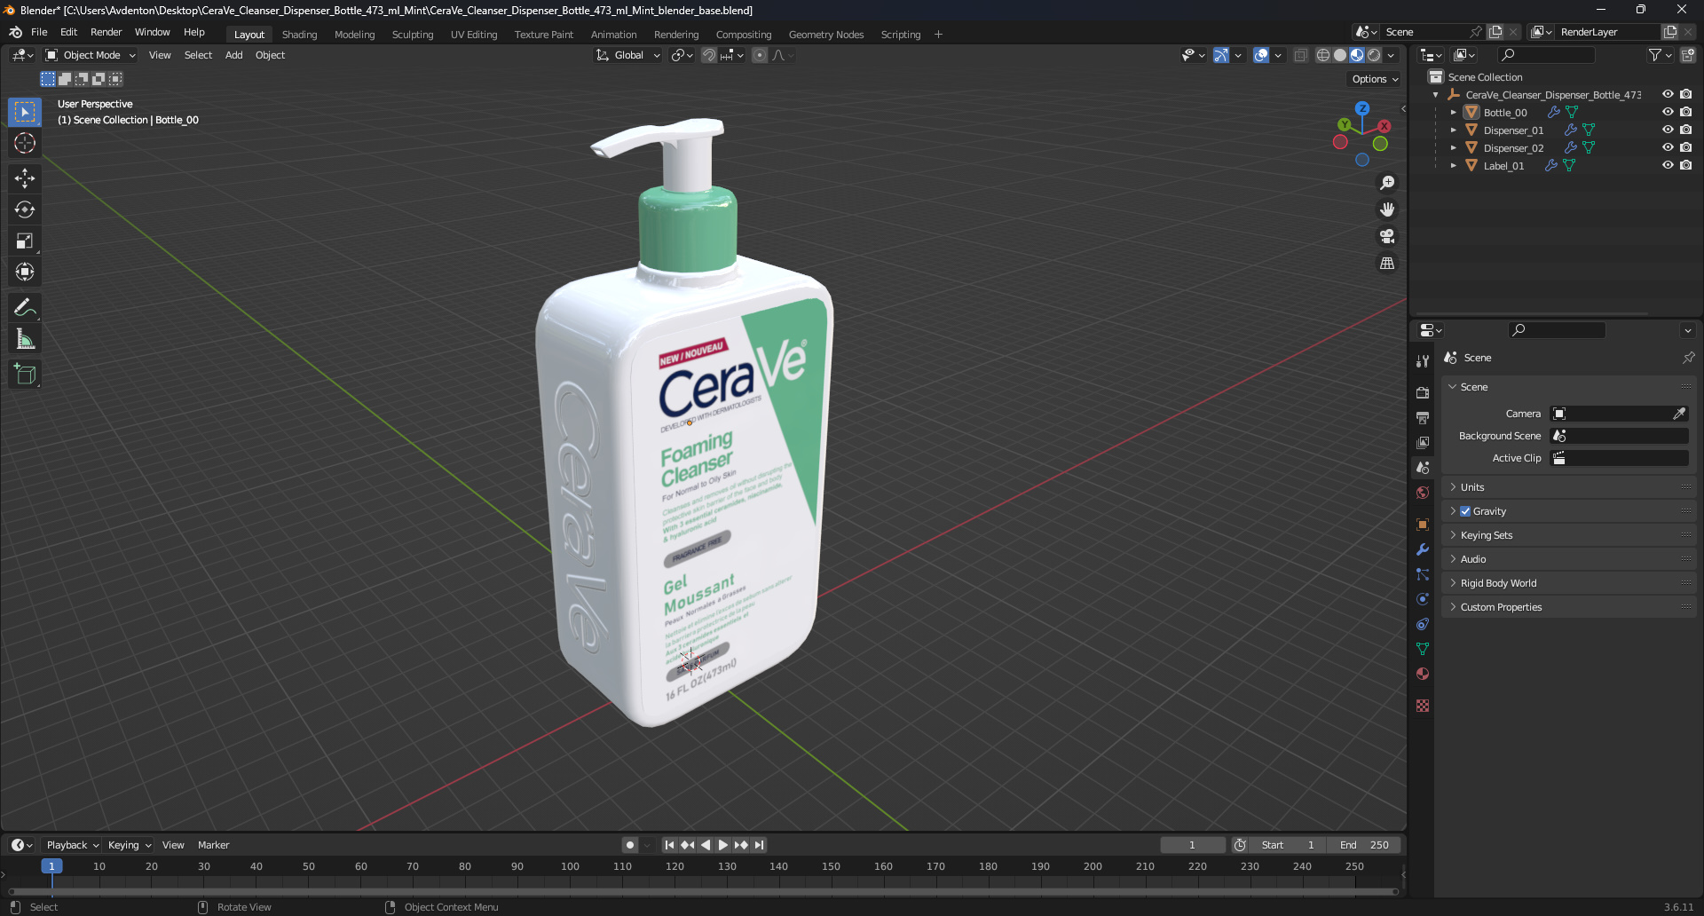
Task: Toggle X-ray view
Action: [x=1300, y=55]
